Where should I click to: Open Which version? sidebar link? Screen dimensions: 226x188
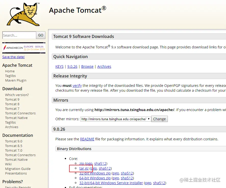pyautogui.click(x=17, y=95)
